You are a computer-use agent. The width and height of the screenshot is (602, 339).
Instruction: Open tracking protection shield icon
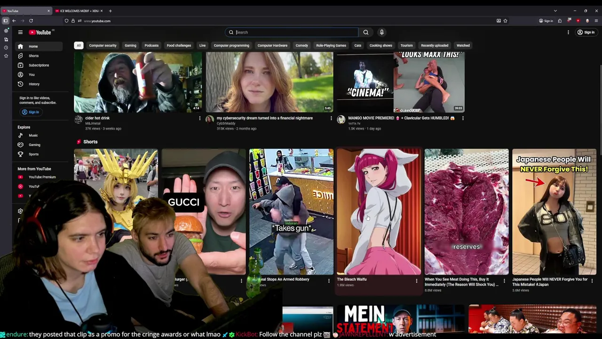click(x=66, y=21)
